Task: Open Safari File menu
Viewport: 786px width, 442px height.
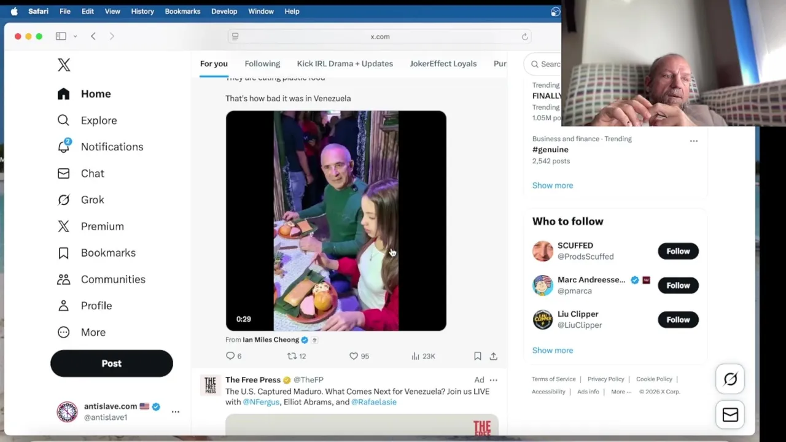Action: (64, 11)
